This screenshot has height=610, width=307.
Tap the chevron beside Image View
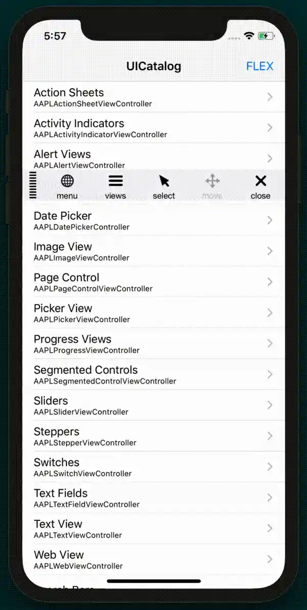click(270, 251)
